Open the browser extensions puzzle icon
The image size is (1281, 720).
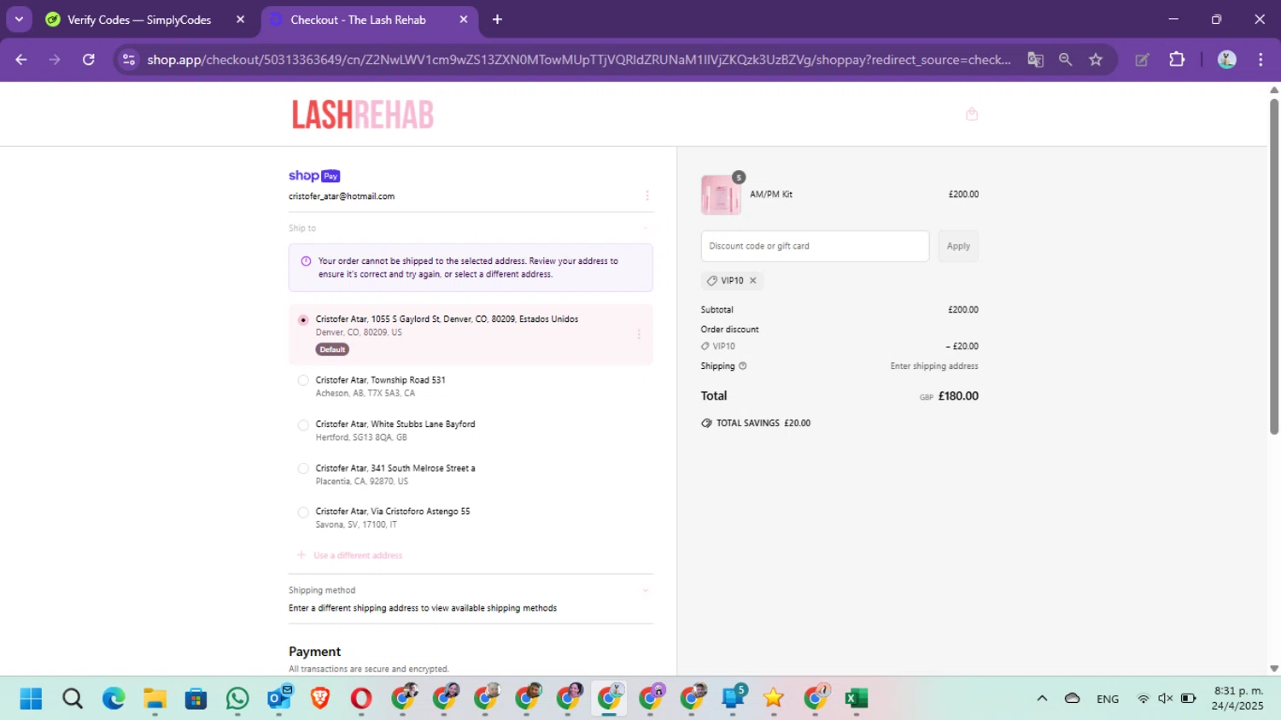coord(1177,60)
